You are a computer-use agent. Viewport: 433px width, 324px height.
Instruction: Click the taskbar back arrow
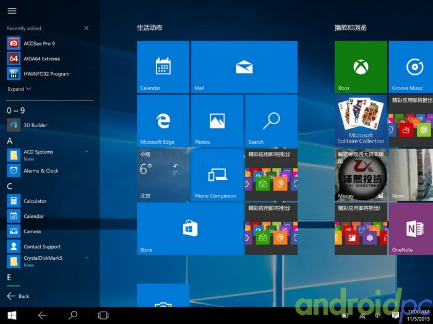(x=42, y=315)
